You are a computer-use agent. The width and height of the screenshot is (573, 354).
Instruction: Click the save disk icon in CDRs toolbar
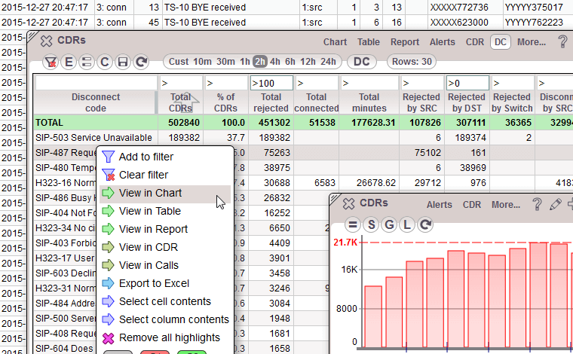point(122,62)
